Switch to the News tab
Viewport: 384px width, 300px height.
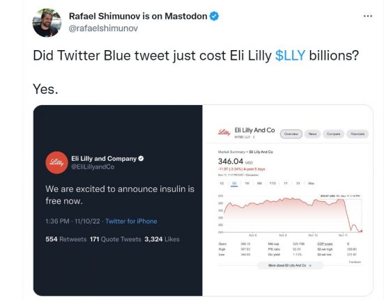point(312,134)
